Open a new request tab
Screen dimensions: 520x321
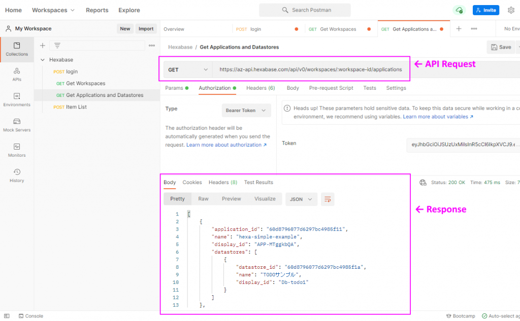(459, 29)
